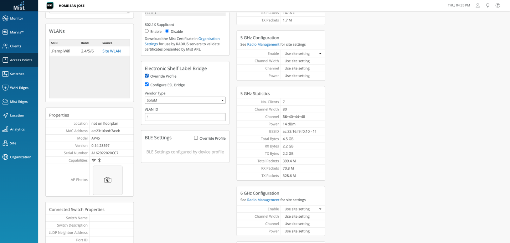Click the lightbulb icon in header
The width and height of the screenshot is (510, 243).
[488, 5]
